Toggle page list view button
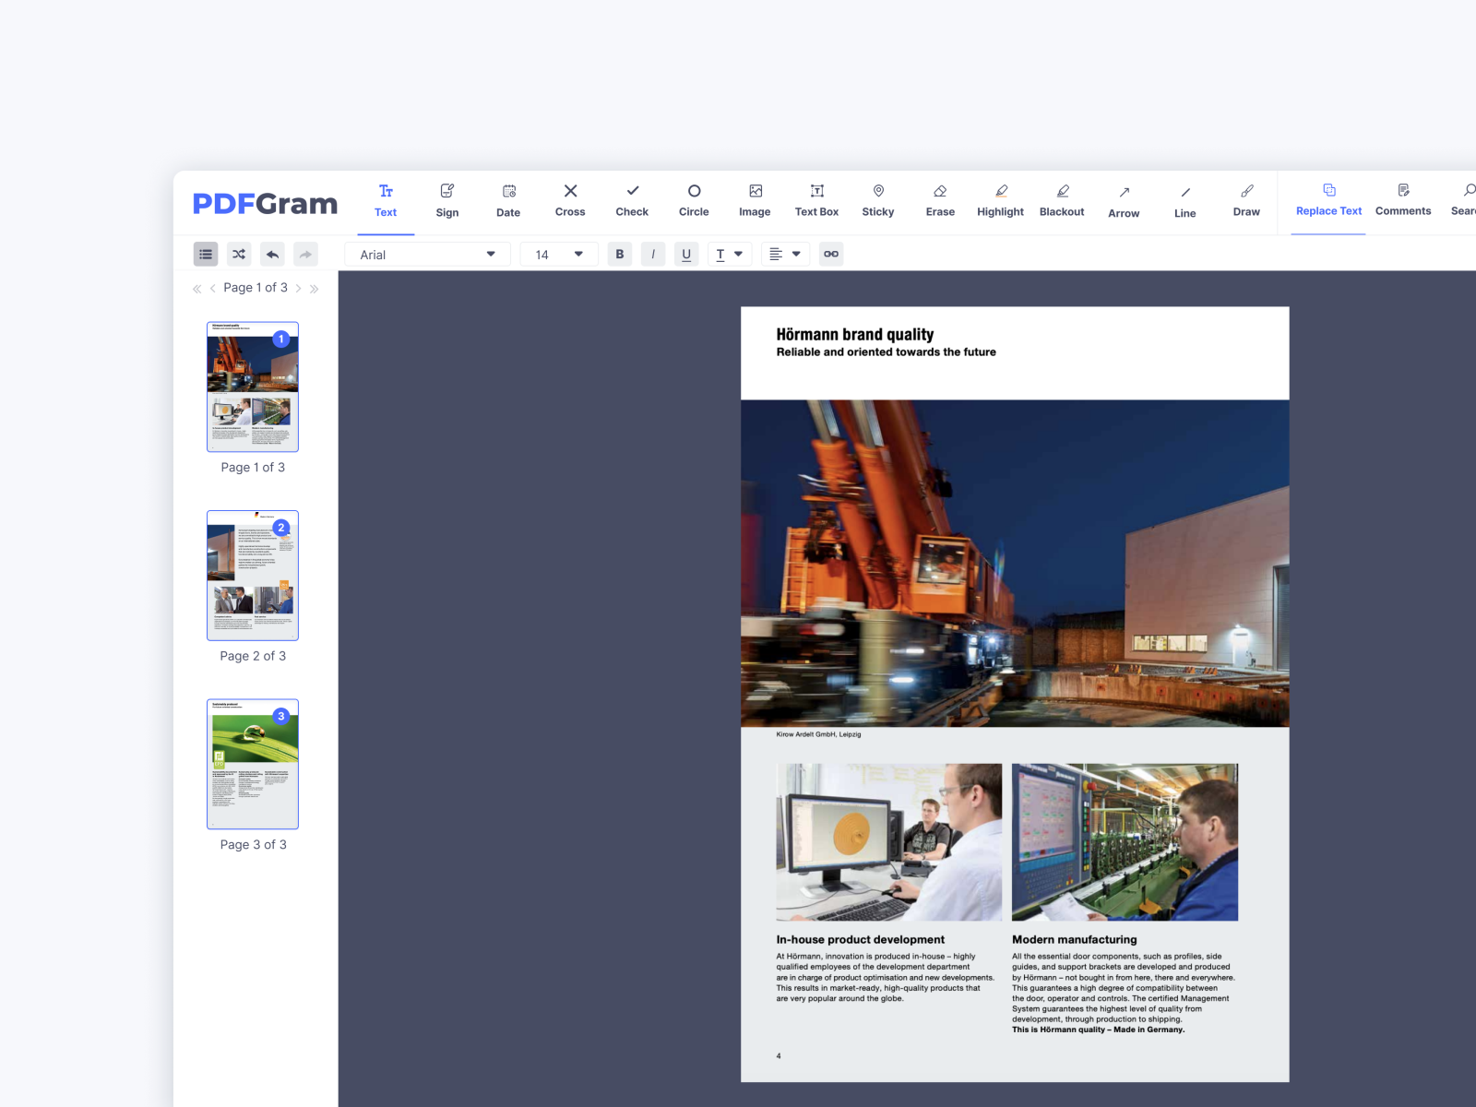 click(x=206, y=255)
